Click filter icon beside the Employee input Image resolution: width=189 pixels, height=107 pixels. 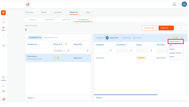(x=111, y=51)
